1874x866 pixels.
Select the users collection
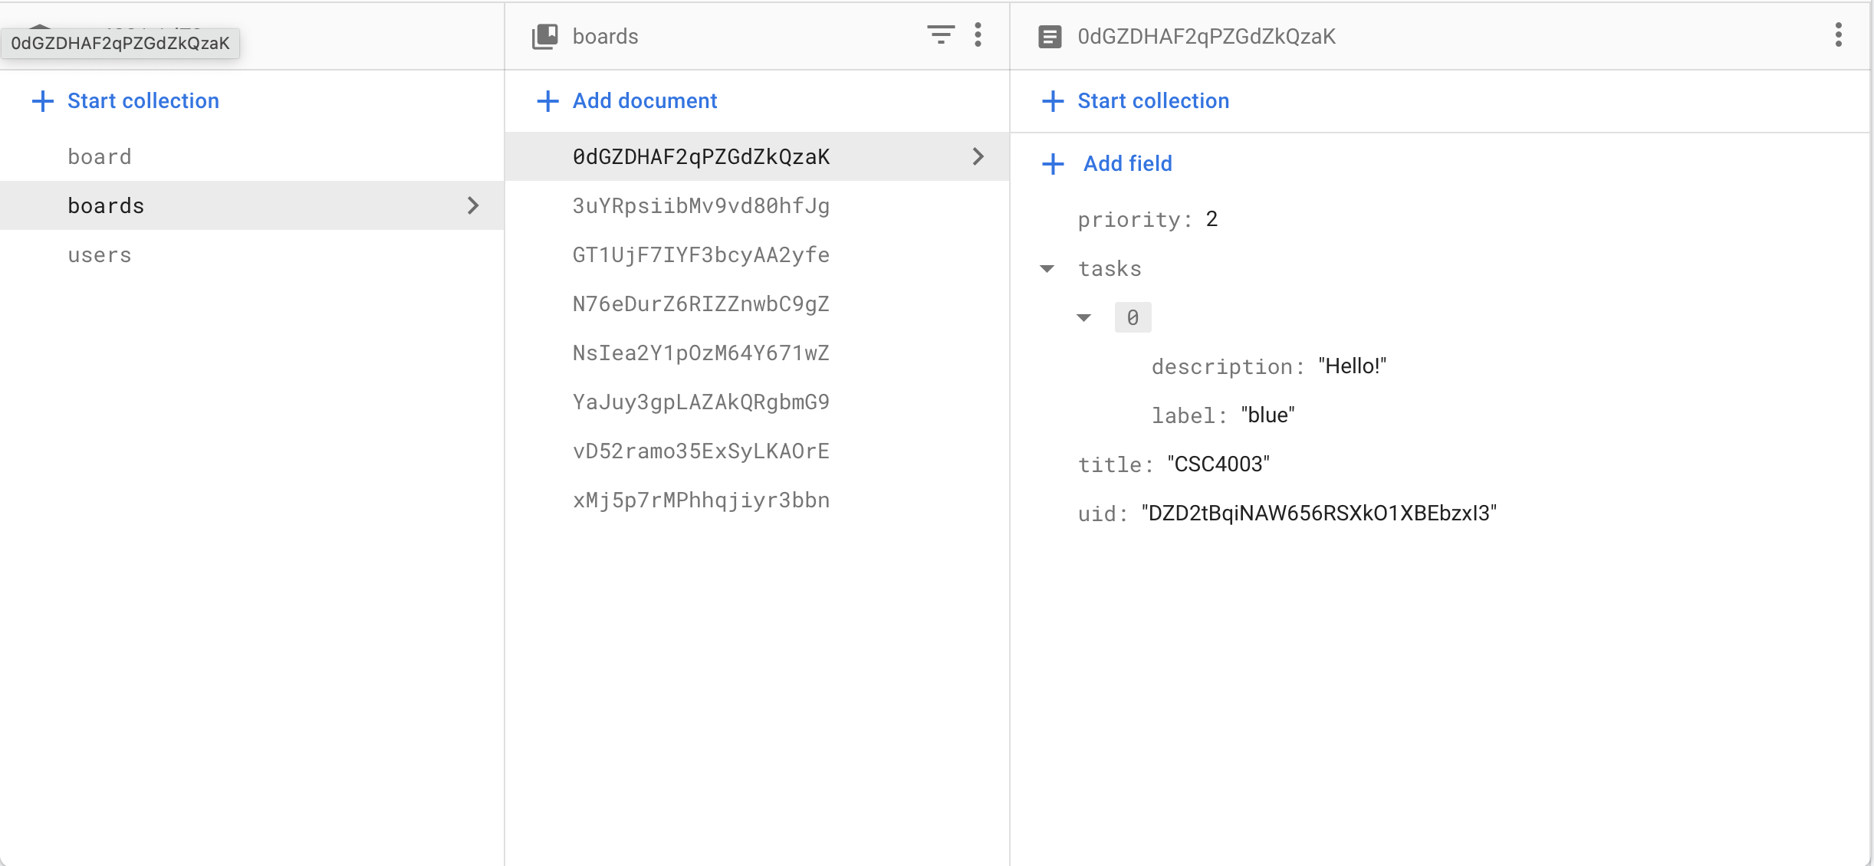(100, 254)
